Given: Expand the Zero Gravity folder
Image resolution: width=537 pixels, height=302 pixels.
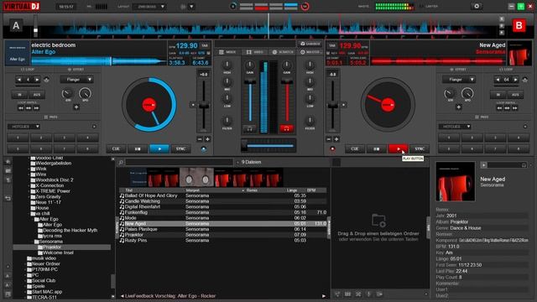Looking at the screenshot, I should point(29,197).
